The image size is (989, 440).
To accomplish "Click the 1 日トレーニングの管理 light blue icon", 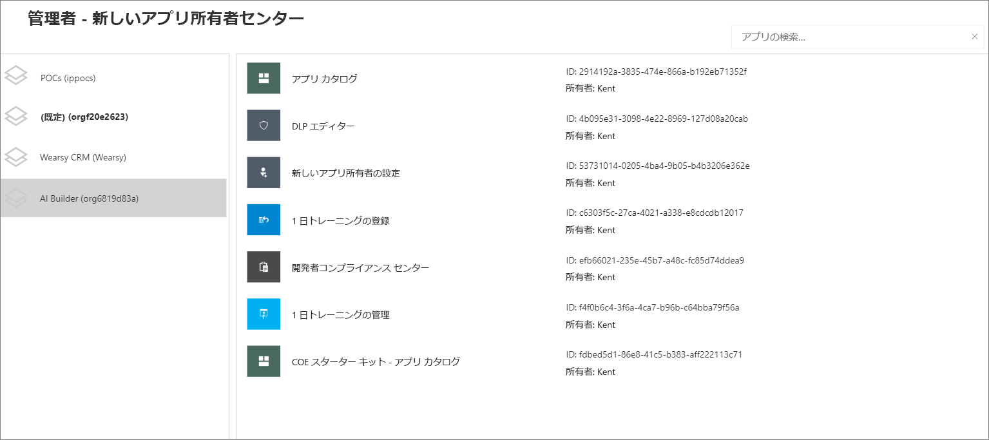I will tap(264, 314).
